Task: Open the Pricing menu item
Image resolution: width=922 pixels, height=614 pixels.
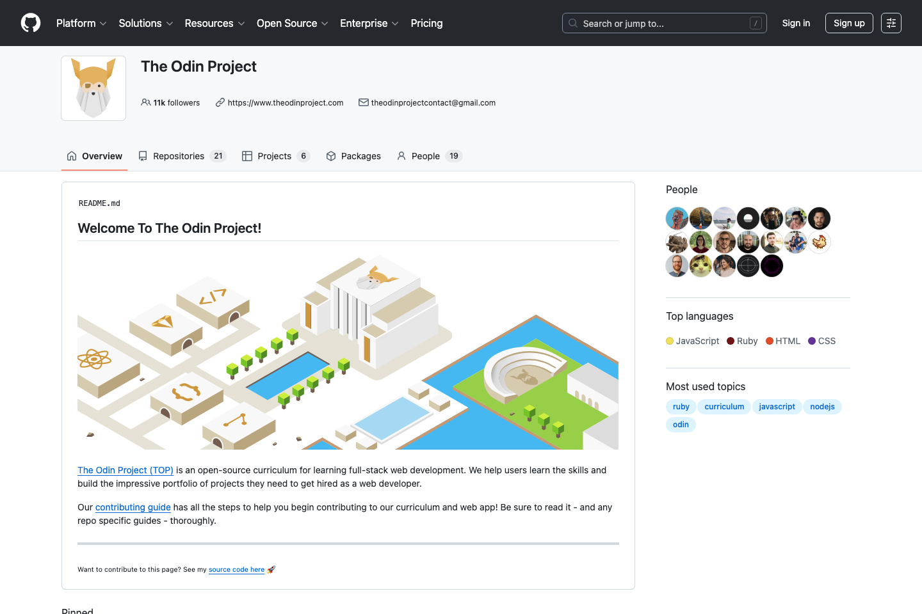Action: point(426,23)
